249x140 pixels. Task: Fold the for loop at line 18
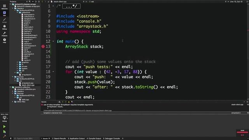53,72
